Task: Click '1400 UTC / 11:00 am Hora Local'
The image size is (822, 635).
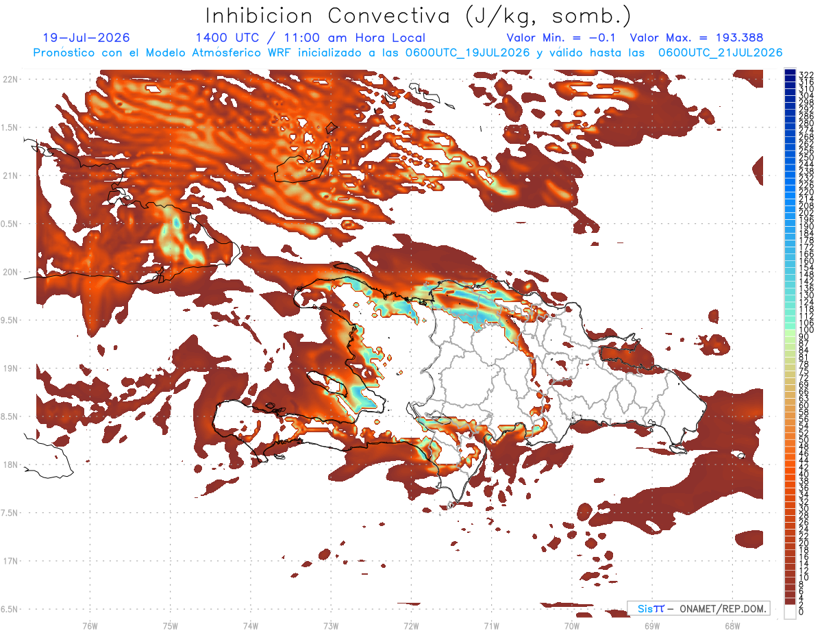Action: (310, 38)
